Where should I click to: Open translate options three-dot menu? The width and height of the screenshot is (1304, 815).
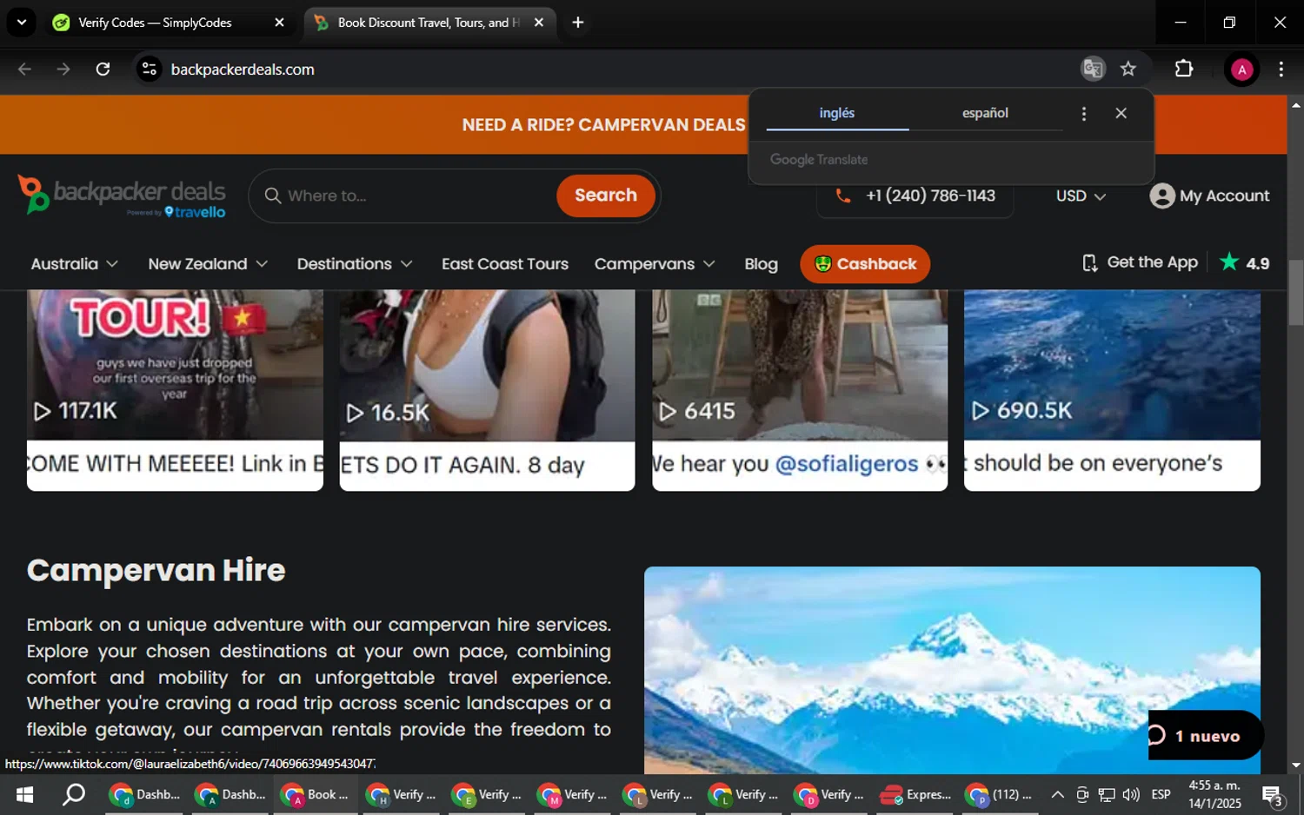[x=1083, y=114]
